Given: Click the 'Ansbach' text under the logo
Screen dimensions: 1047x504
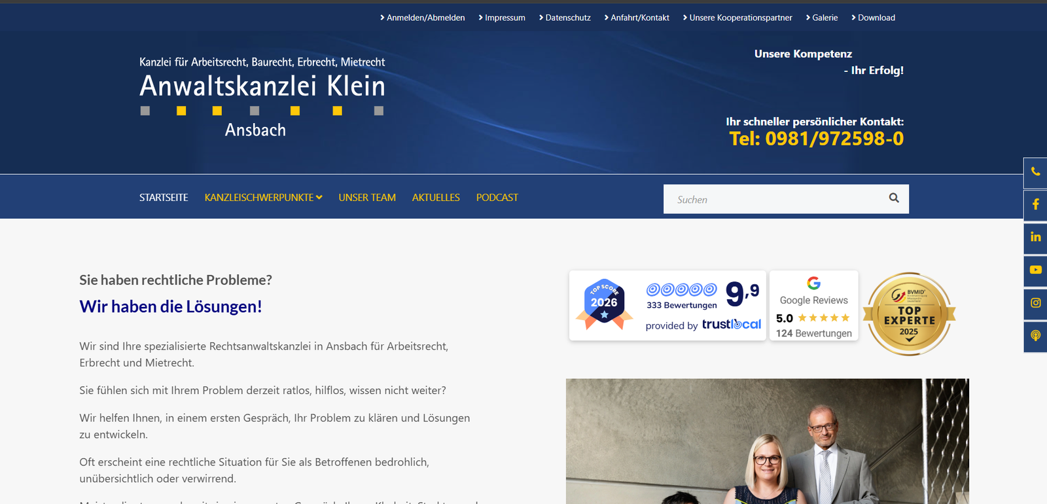Looking at the screenshot, I should pyautogui.click(x=255, y=130).
